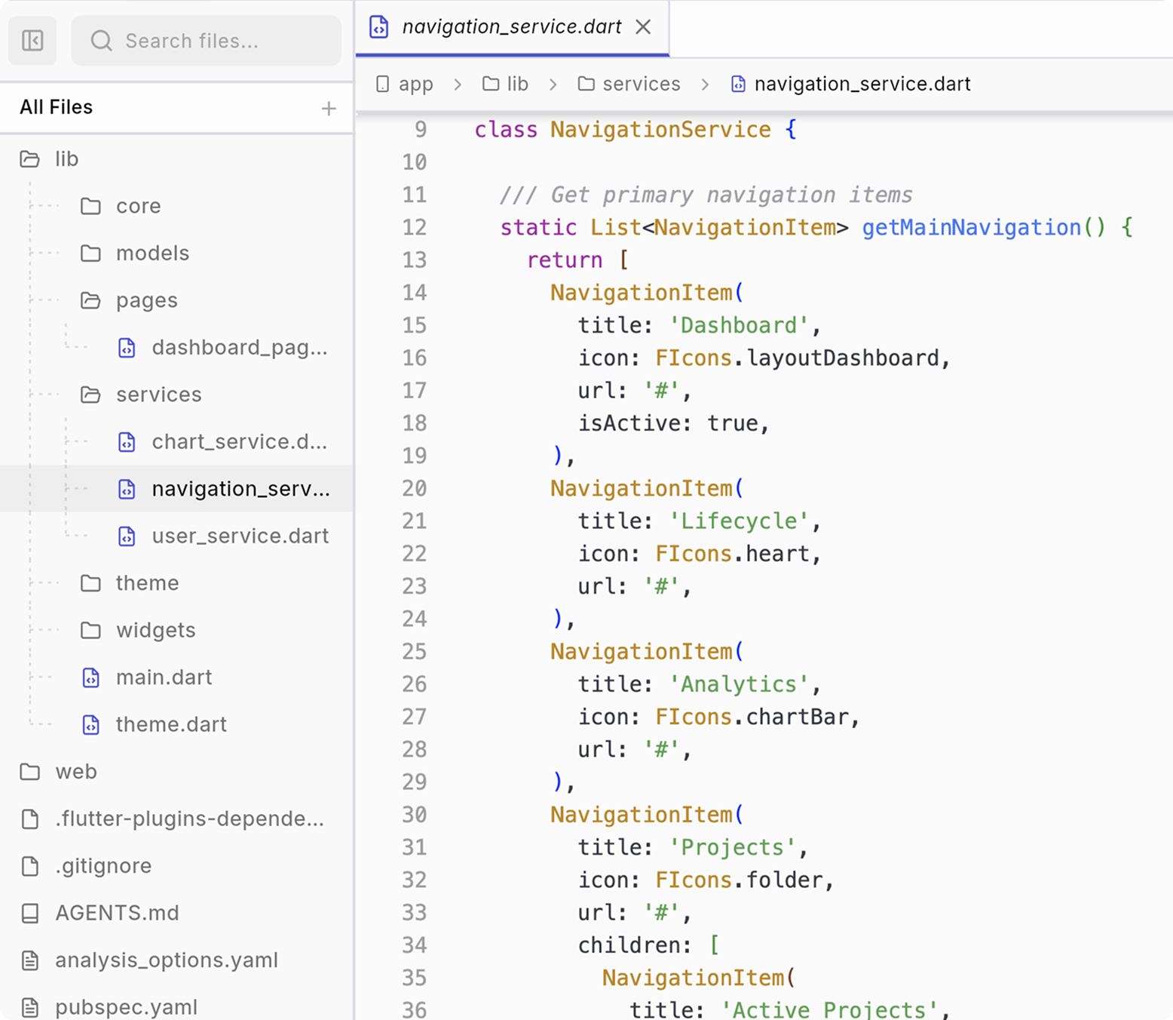The image size is (1173, 1020).
Task: Click the dashboard_pag... dart file icon
Action: coord(127,348)
